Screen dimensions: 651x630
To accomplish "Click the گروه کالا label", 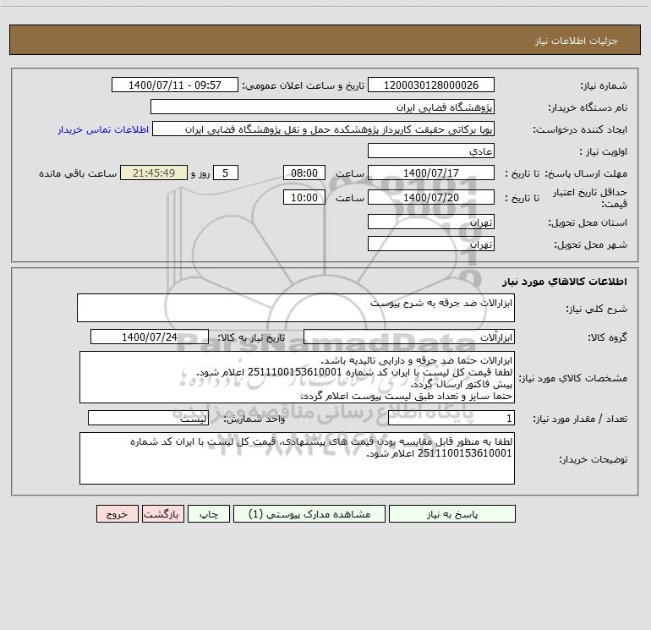I will tap(607, 337).
